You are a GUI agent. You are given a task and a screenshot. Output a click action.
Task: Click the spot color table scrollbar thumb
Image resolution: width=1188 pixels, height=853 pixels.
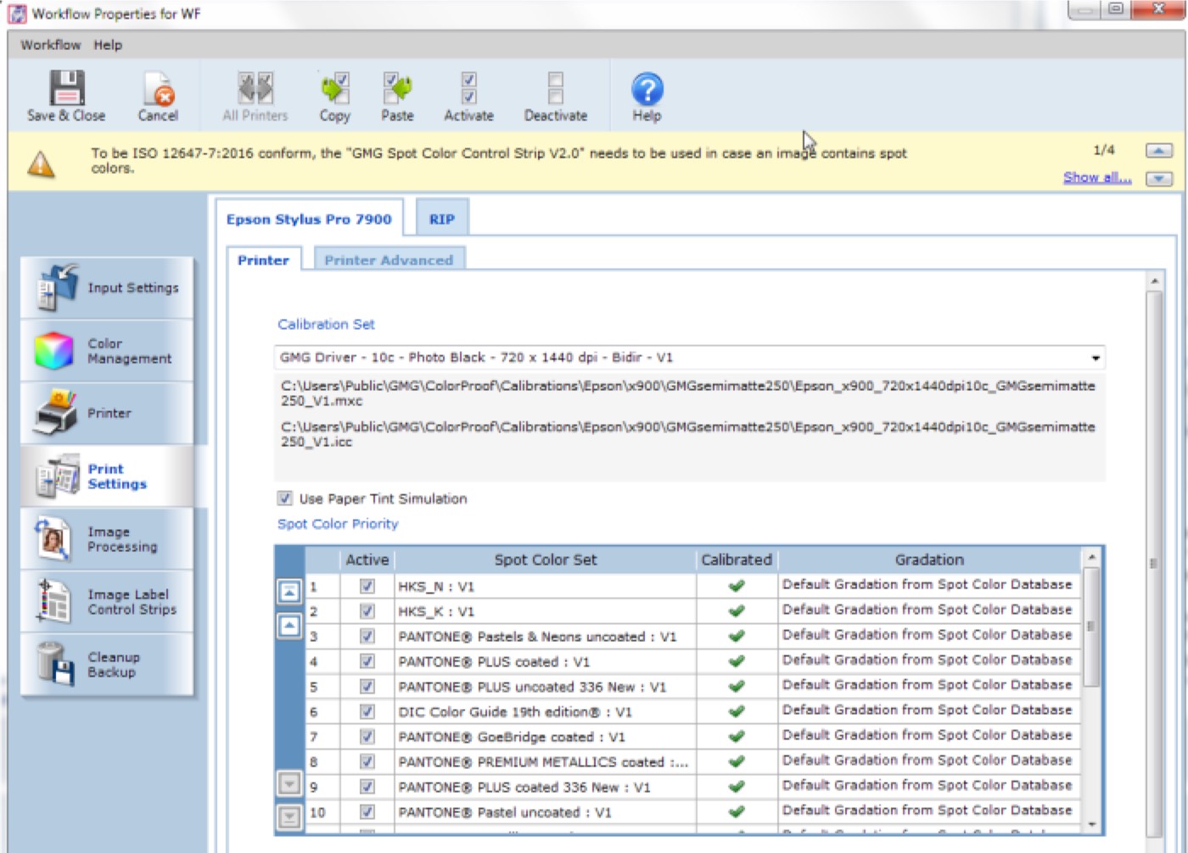click(x=1091, y=627)
